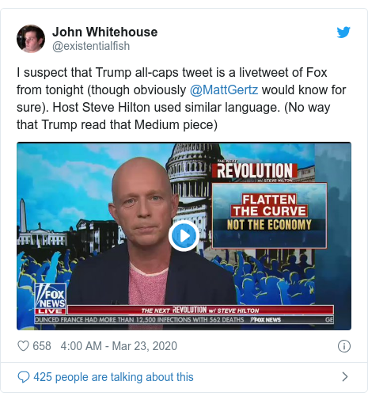Screen dimensions: 368x400
Task: Open the @MattGertz mention link
Action: [x=224, y=90]
